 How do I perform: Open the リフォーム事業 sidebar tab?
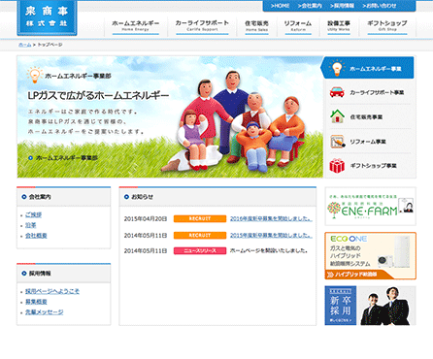click(370, 142)
